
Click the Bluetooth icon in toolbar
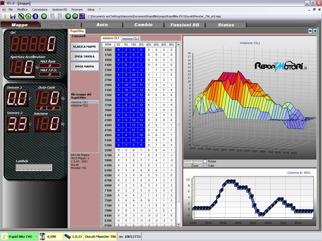click(x=35, y=16)
